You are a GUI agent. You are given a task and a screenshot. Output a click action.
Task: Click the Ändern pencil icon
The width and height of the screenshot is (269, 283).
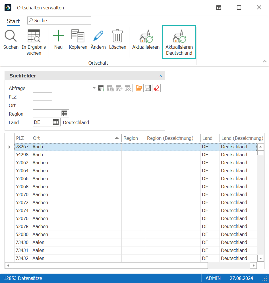98,36
